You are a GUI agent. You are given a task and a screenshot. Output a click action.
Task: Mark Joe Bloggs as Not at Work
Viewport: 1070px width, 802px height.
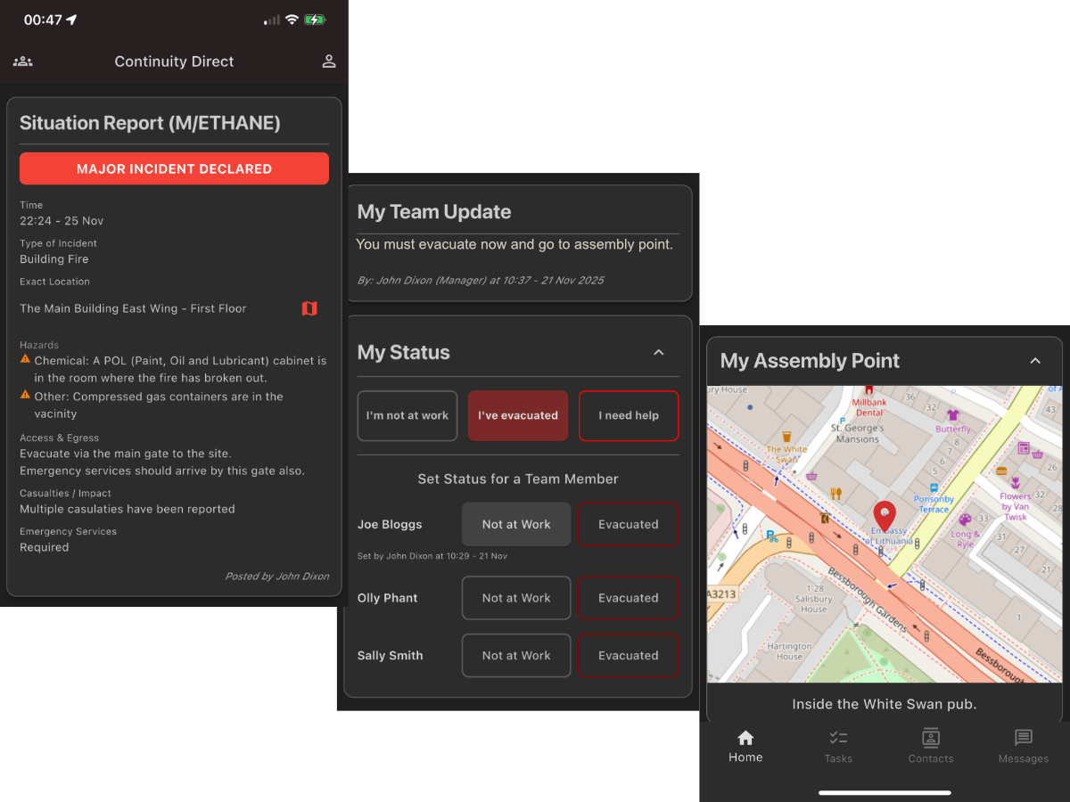point(516,524)
